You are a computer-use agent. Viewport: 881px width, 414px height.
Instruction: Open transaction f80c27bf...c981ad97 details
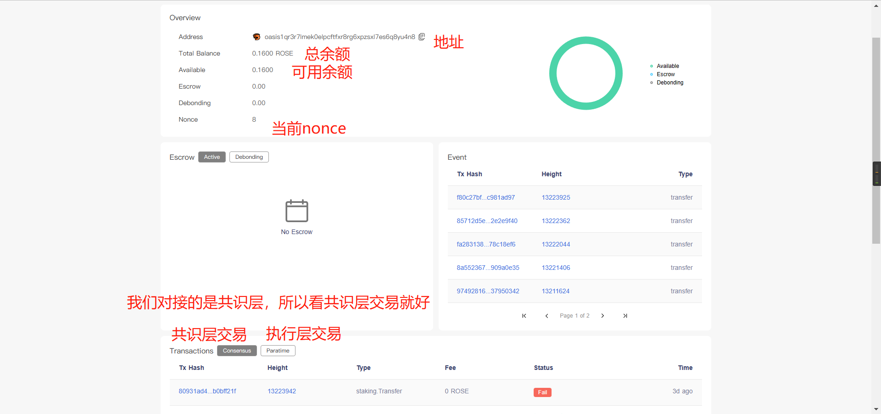pyautogui.click(x=485, y=197)
